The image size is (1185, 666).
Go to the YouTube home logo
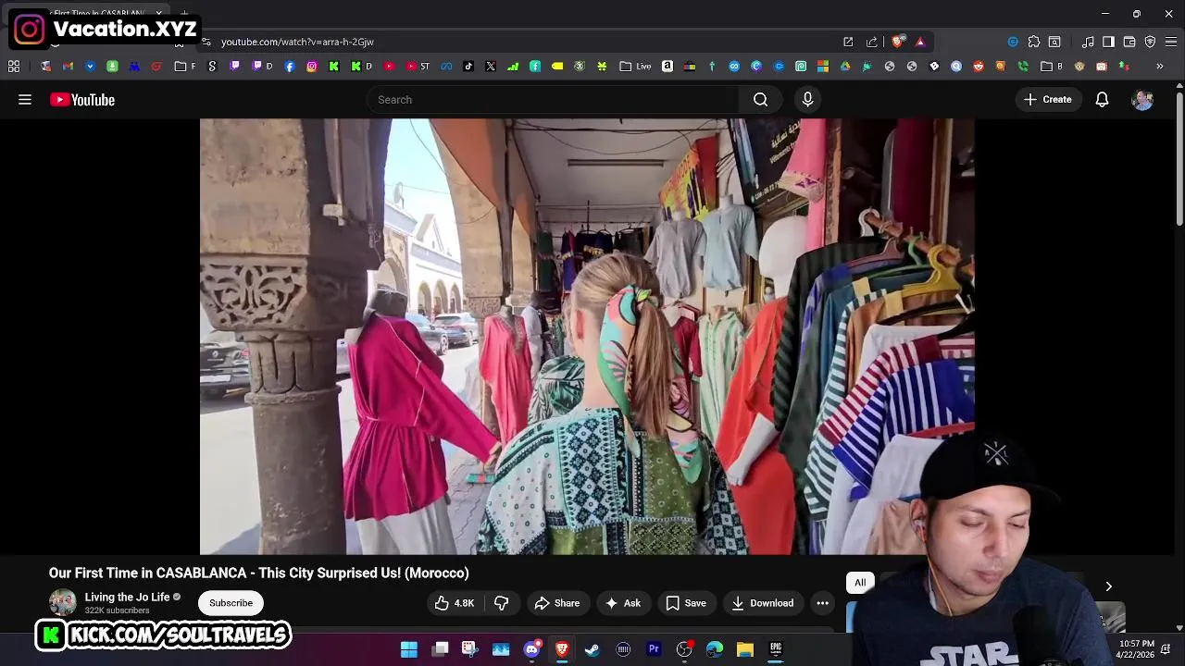[x=82, y=100]
